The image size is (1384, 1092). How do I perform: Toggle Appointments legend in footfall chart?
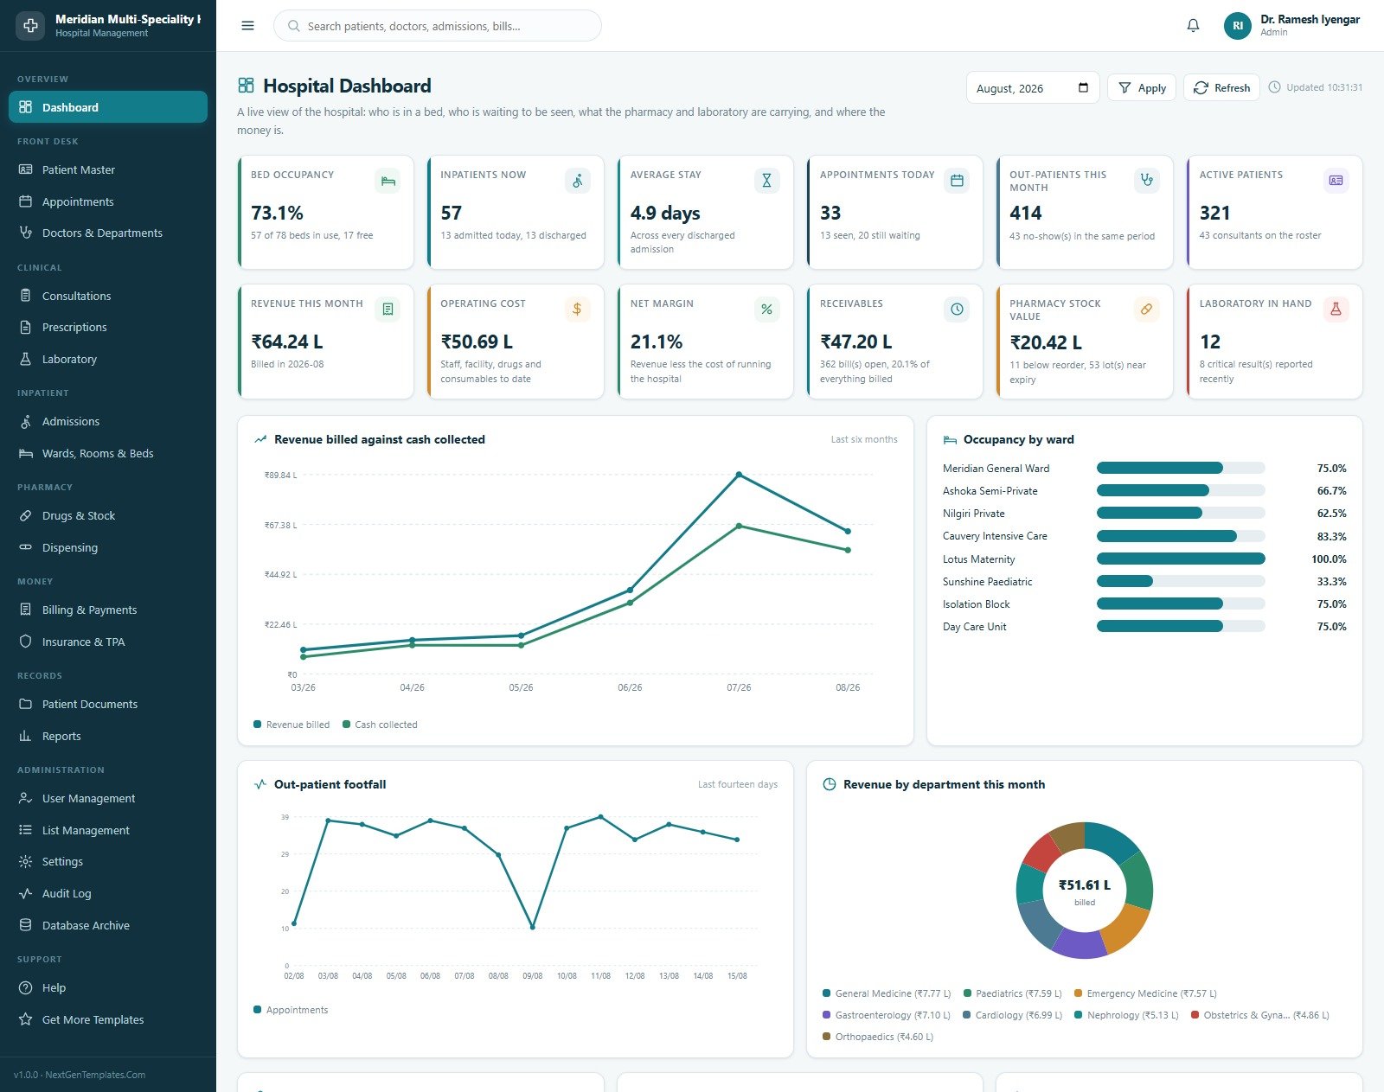[291, 1010]
